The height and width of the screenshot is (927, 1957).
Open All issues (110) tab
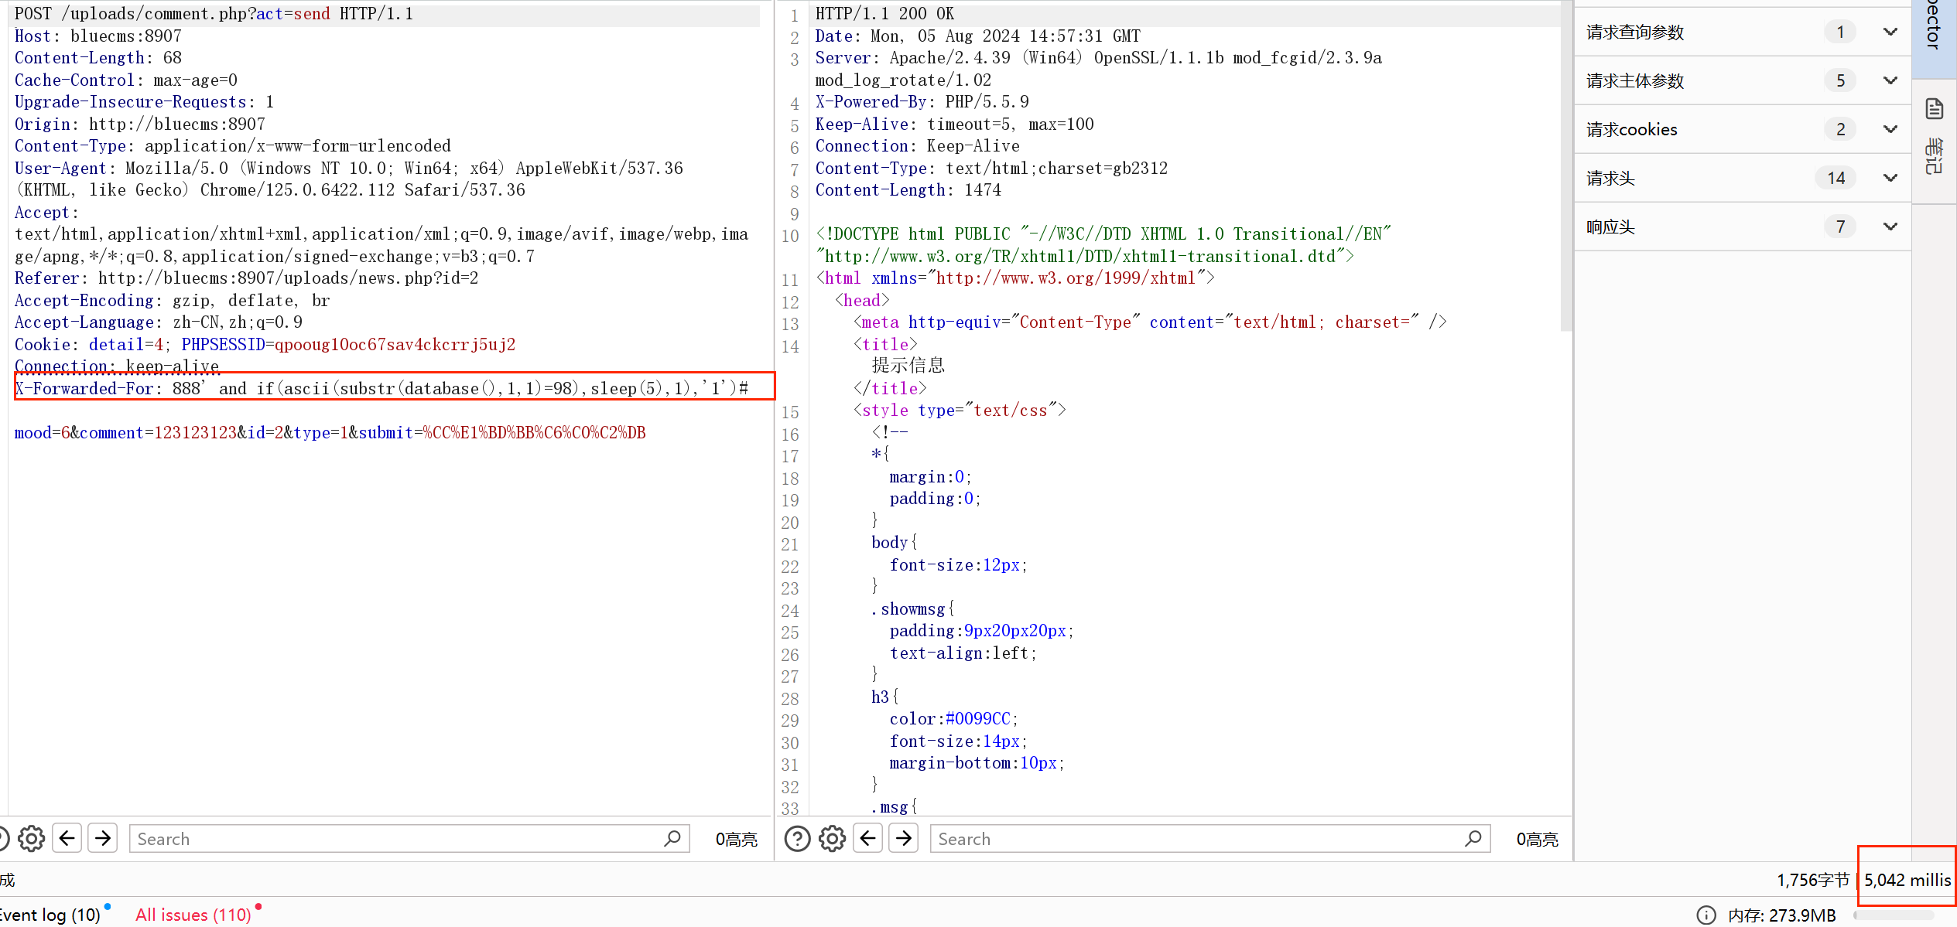pyautogui.click(x=193, y=915)
